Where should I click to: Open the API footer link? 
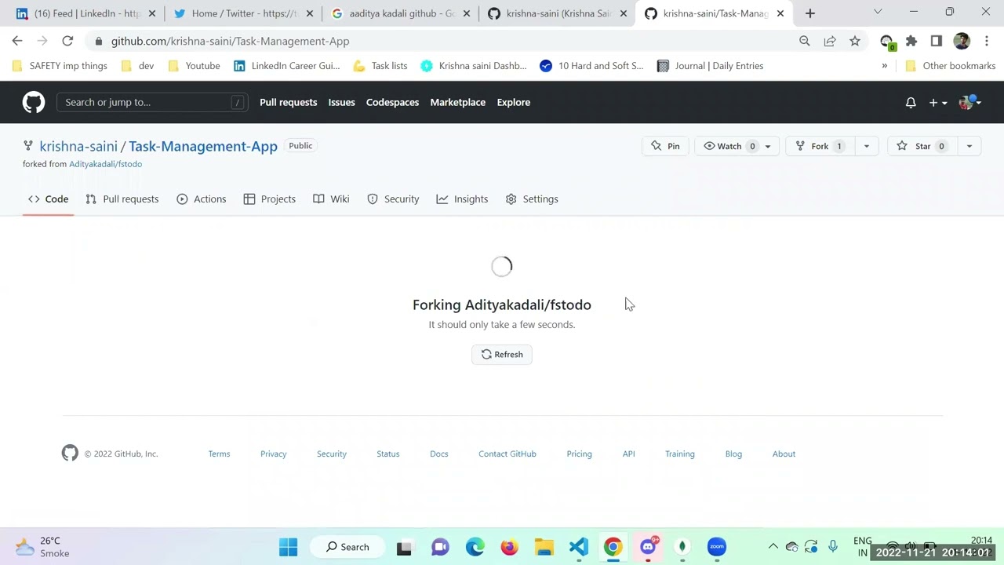[628, 454]
